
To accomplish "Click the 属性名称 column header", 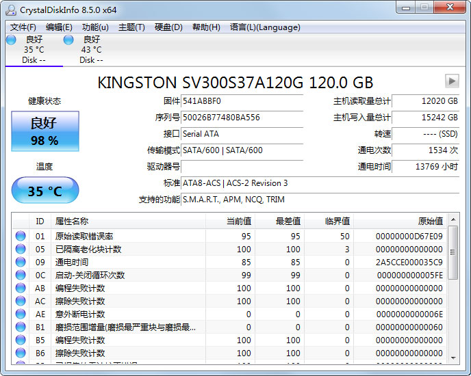I will pos(128,221).
